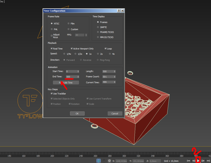Select MM:SS:TICKS time display
Screen dimensions: 211x163
pos(98,37)
